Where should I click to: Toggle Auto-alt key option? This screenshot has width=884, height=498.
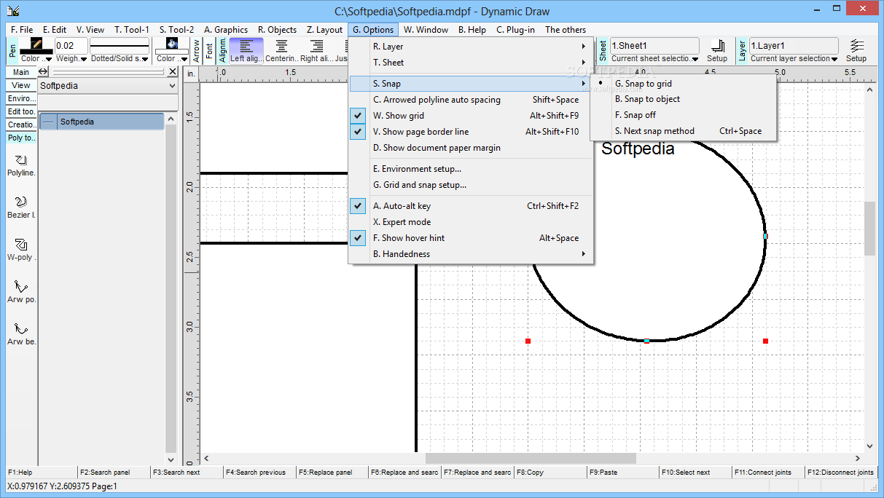472,206
